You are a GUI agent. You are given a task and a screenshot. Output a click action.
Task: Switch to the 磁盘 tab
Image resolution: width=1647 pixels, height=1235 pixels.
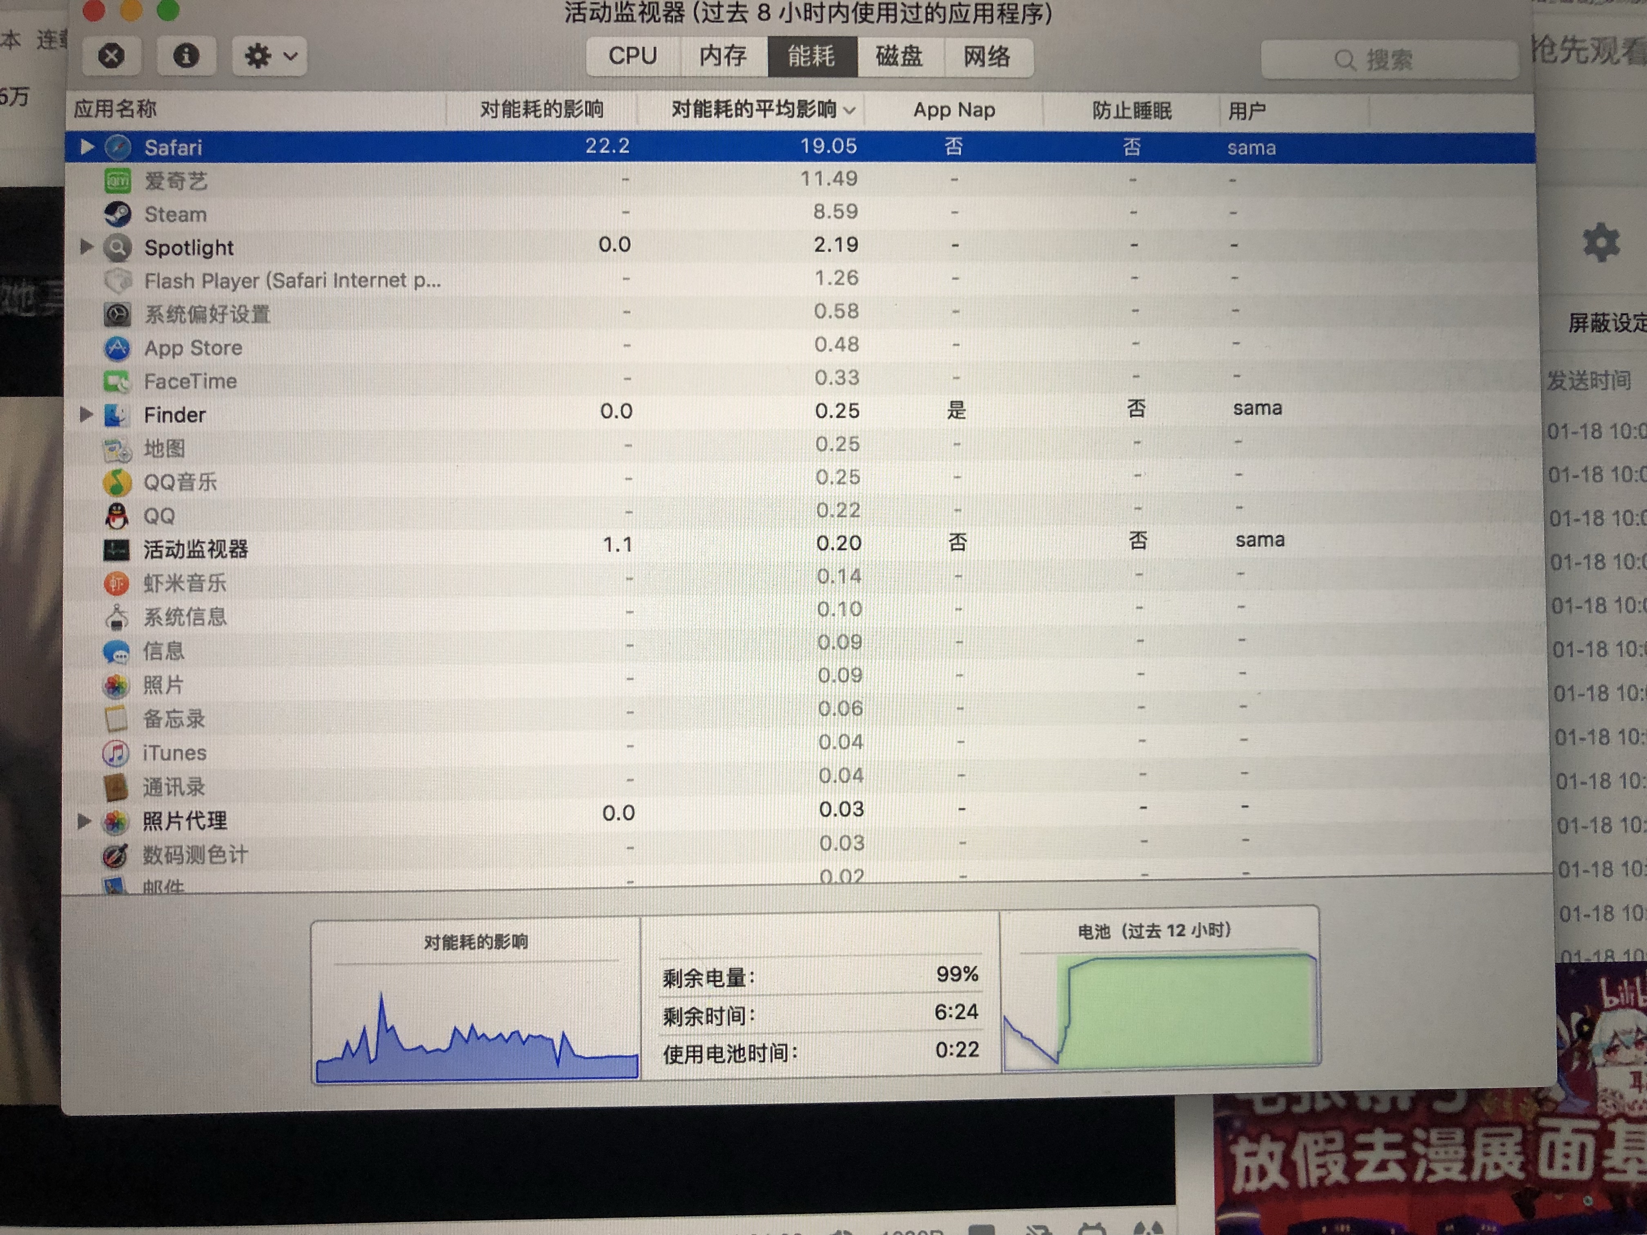(899, 57)
